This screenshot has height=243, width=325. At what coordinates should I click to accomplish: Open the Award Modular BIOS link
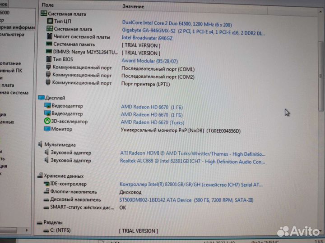pos(149,61)
